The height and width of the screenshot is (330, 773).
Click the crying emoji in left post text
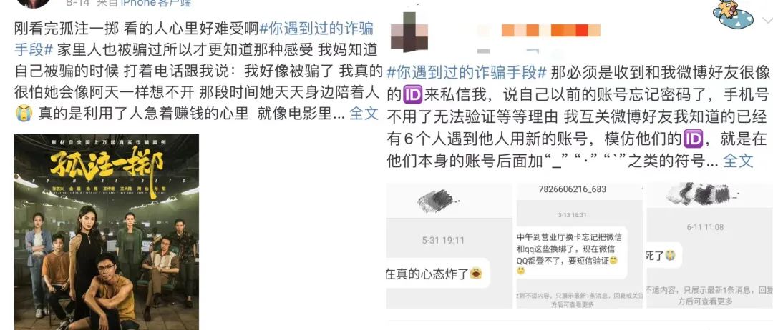tap(24, 113)
